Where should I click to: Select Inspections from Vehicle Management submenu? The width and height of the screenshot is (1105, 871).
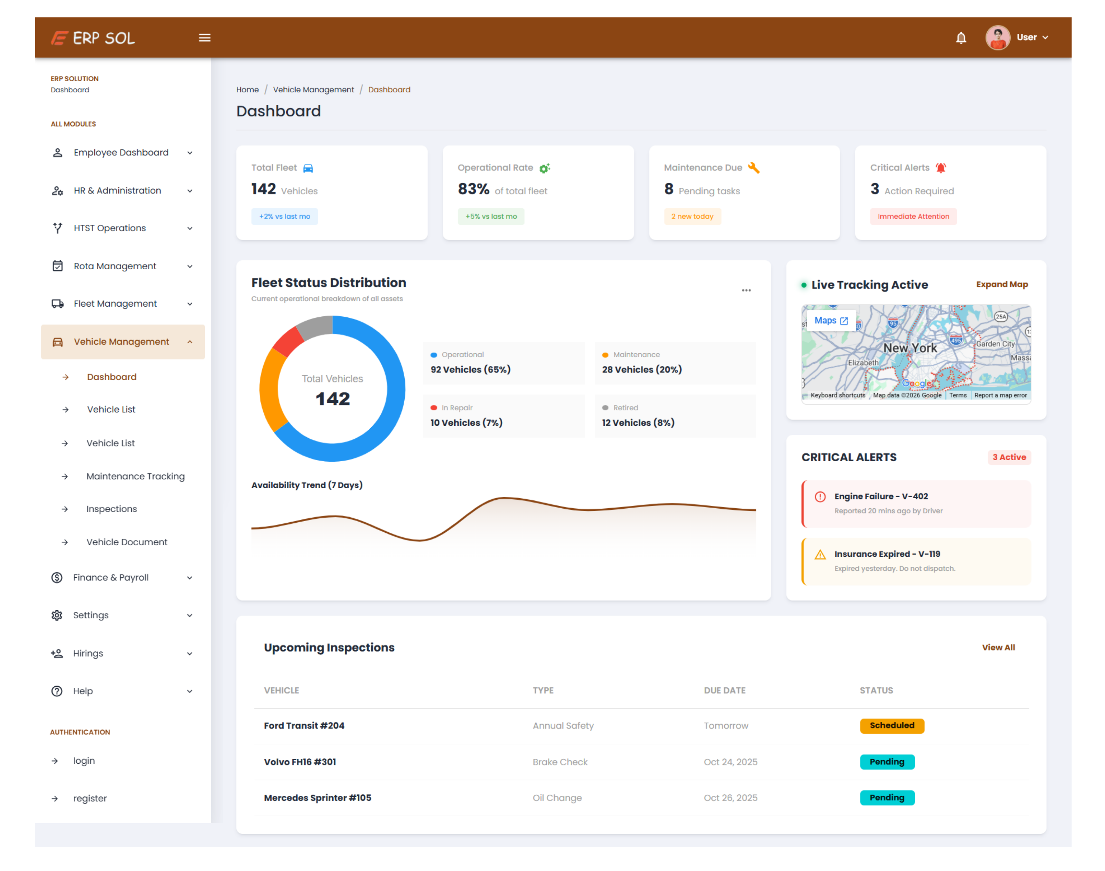pos(112,509)
